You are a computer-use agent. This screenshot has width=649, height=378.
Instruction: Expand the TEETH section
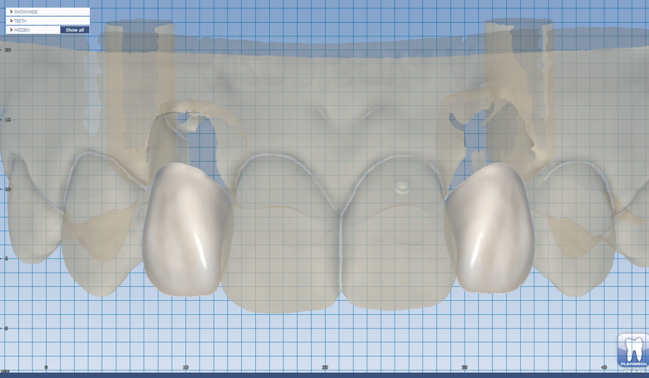pos(48,21)
